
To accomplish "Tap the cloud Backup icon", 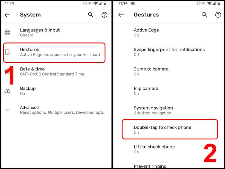I will 7,91.
